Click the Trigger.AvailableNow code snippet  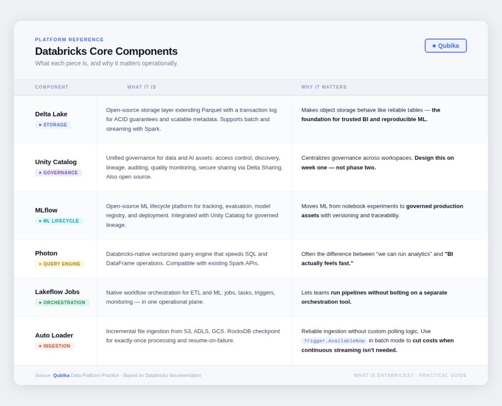(334, 341)
